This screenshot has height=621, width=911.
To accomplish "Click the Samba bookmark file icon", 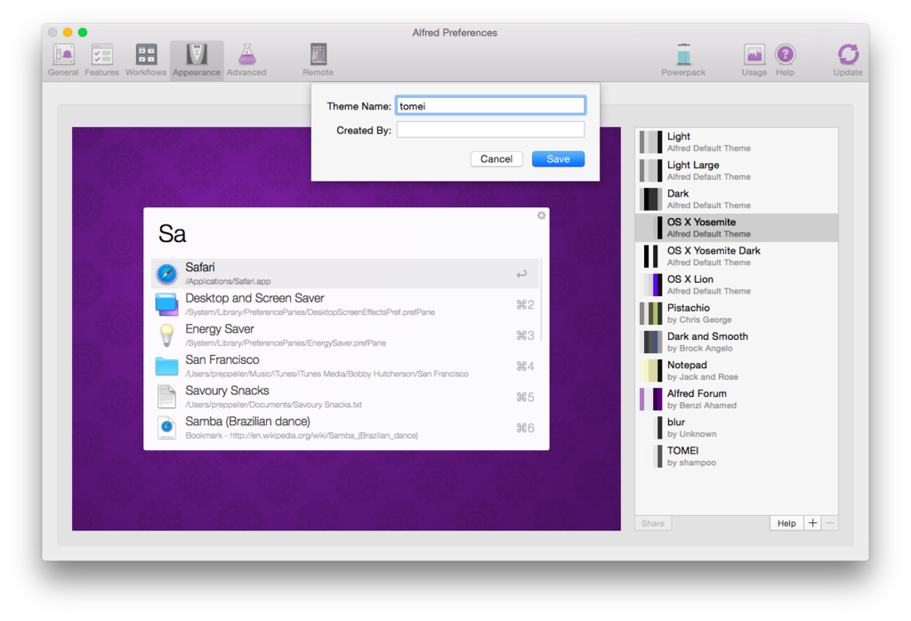I will [166, 428].
